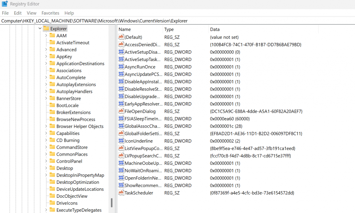Expand the ExecuteTypeDelegates key
The height and width of the screenshot is (213, 355).
46,210
